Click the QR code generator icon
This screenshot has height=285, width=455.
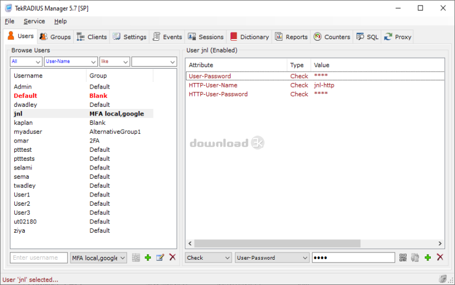click(x=403, y=257)
